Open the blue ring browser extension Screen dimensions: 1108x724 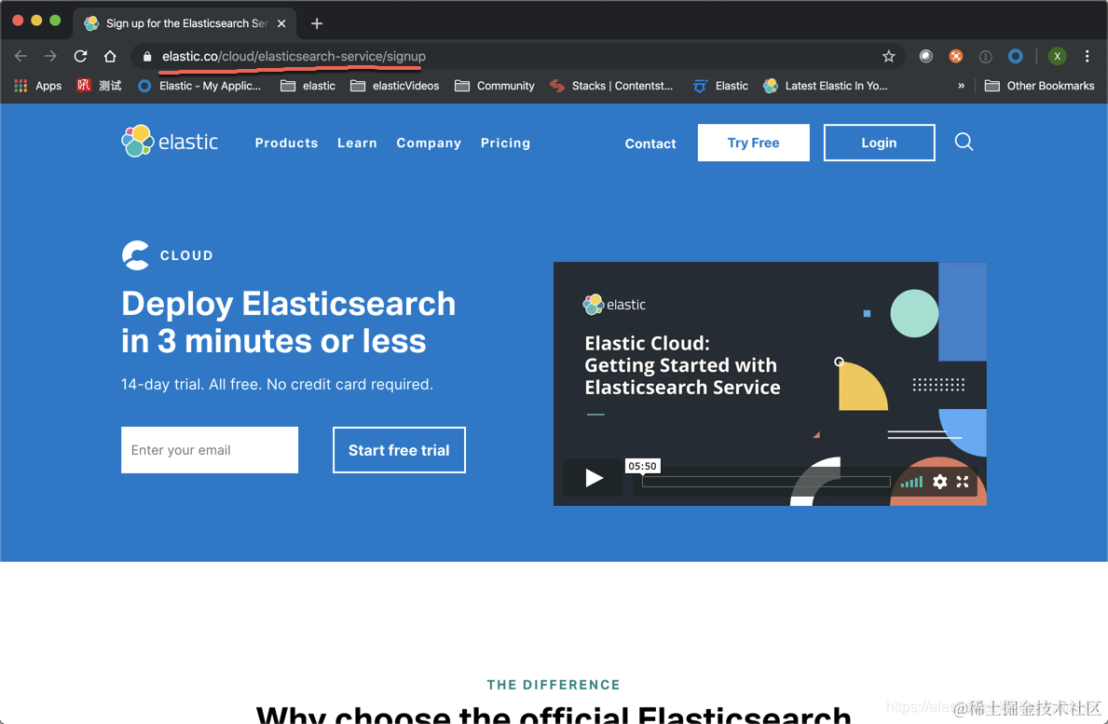pos(1016,56)
